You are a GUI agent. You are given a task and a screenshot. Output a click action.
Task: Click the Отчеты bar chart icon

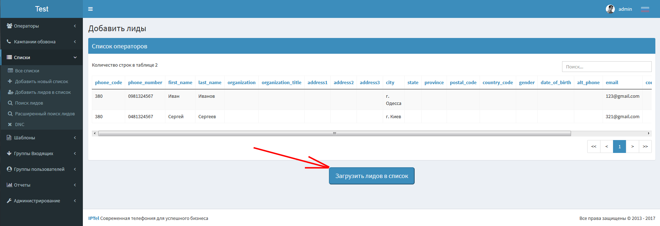(x=9, y=185)
